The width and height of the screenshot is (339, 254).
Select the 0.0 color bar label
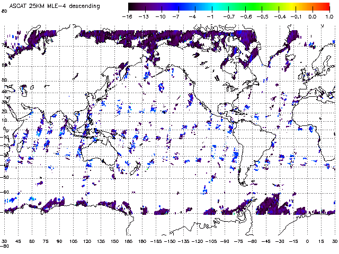(313, 17)
